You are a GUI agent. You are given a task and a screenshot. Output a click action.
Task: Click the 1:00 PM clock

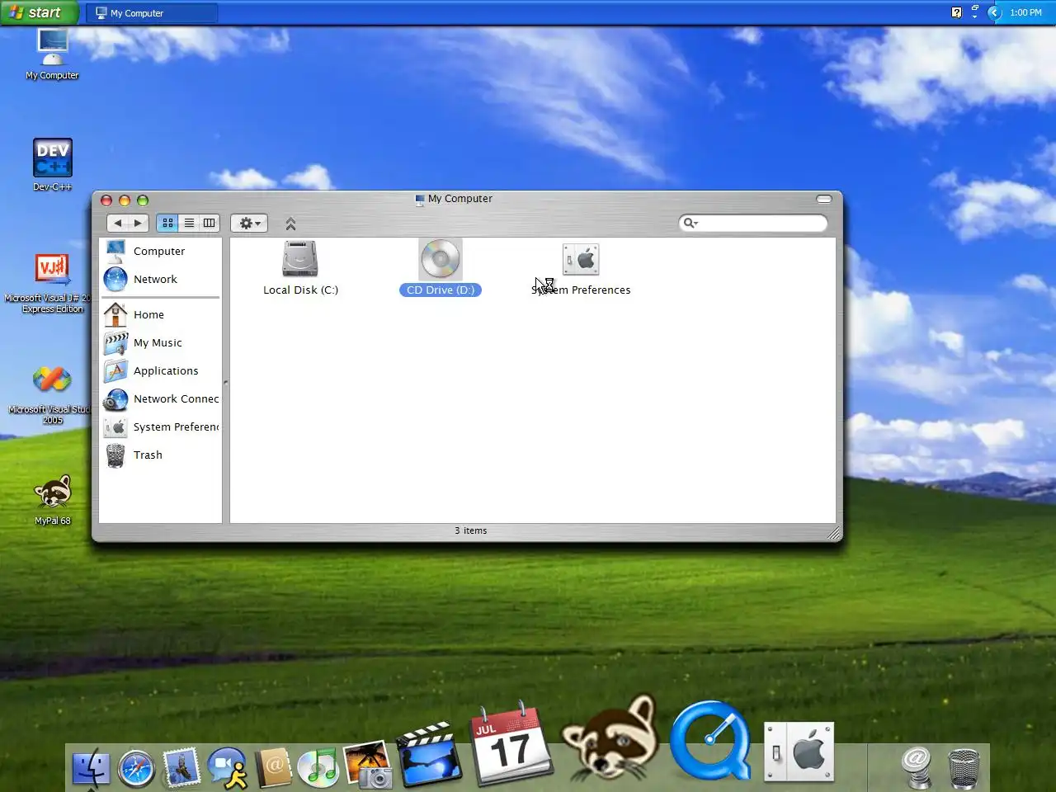tap(1025, 12)
